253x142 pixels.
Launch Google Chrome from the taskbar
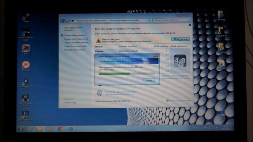pyautogui.click(x=60, y=129)
